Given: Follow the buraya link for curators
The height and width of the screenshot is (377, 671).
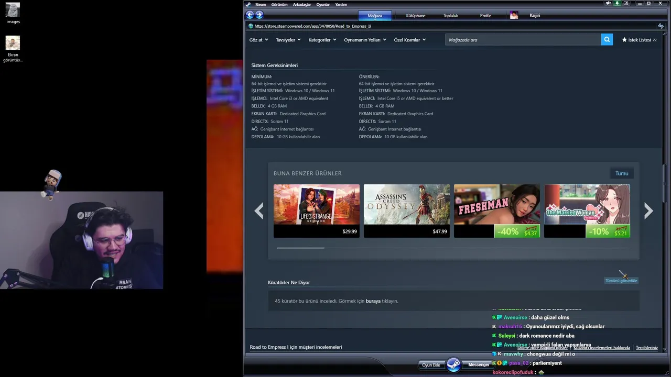Looking at the screenshot, I should point(373,301).
